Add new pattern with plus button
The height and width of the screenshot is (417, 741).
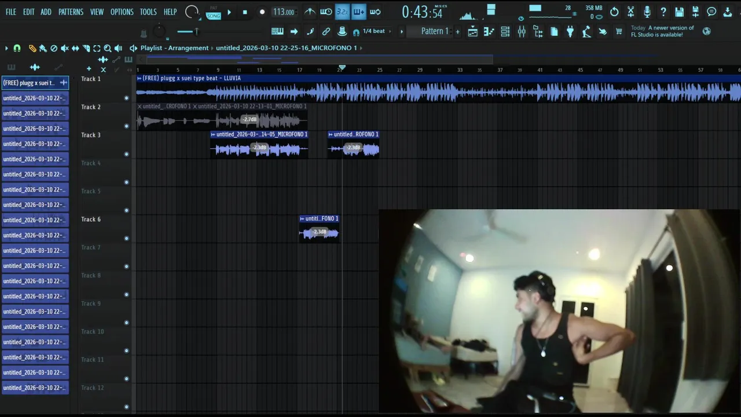457,31
